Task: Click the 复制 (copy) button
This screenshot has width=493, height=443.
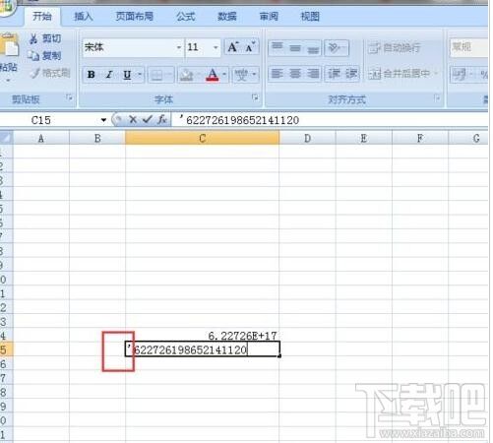Action: coord(44,56)
